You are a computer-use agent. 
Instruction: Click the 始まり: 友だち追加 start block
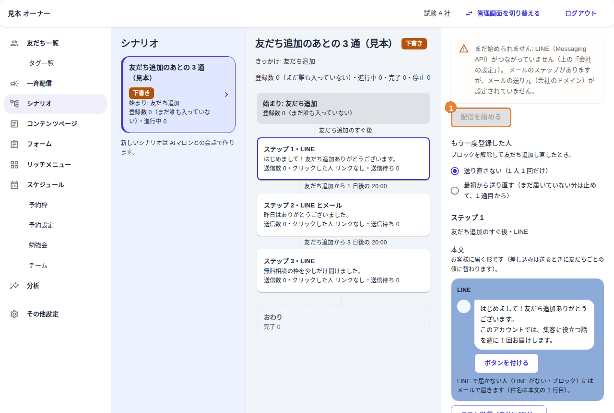[343, 108]
